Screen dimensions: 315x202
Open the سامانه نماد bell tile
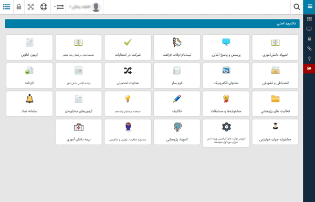pyautogui.click(x=29, y=104)
